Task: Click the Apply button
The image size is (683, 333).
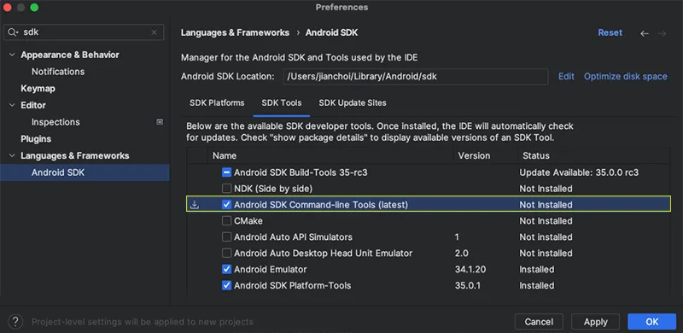Action: (x=595, y=322)
